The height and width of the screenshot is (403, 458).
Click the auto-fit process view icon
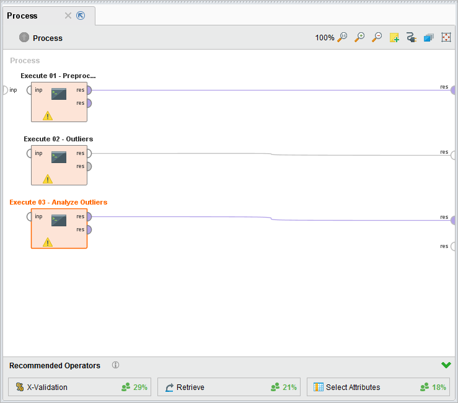click(446, 37)
